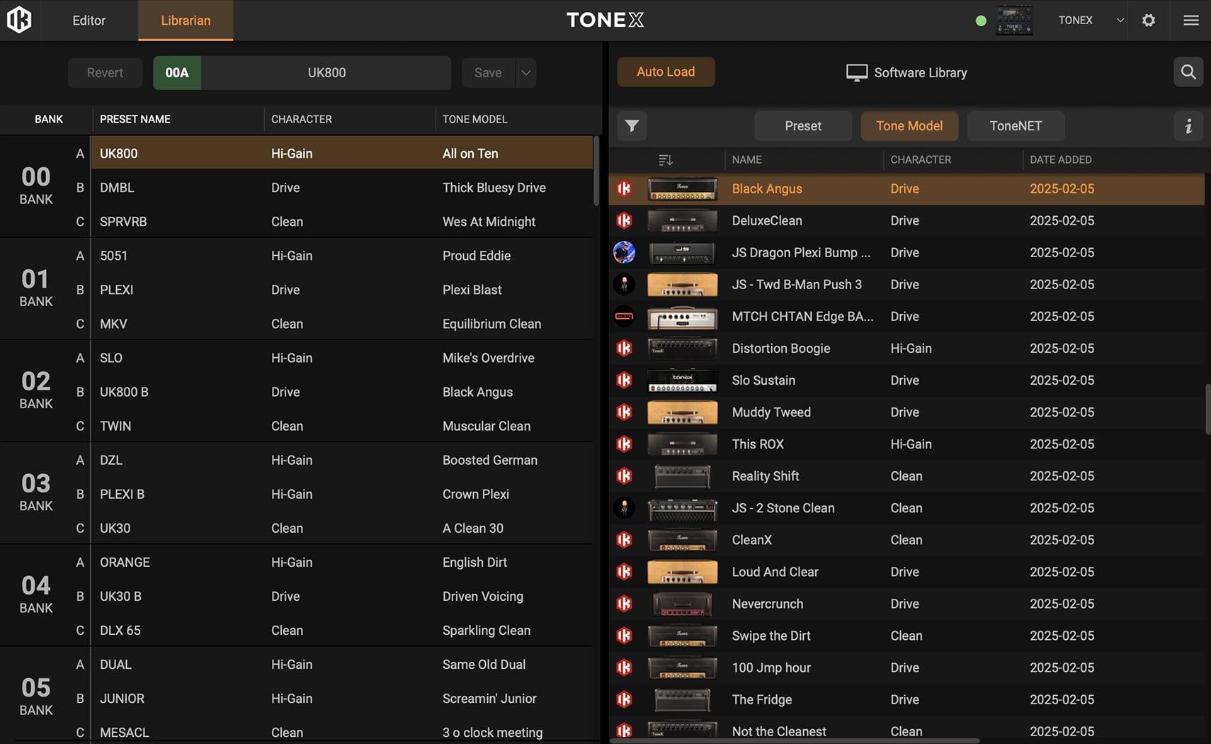This screenshot has width=1211, height=744.
Task: Click the UK800 preset name field
Action: click(x=326, y=73)
